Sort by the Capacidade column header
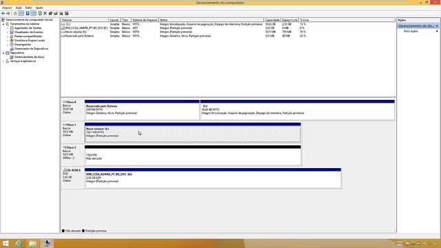Image resolution: width=441 pixels, height=248 pixels. [272, 20]
